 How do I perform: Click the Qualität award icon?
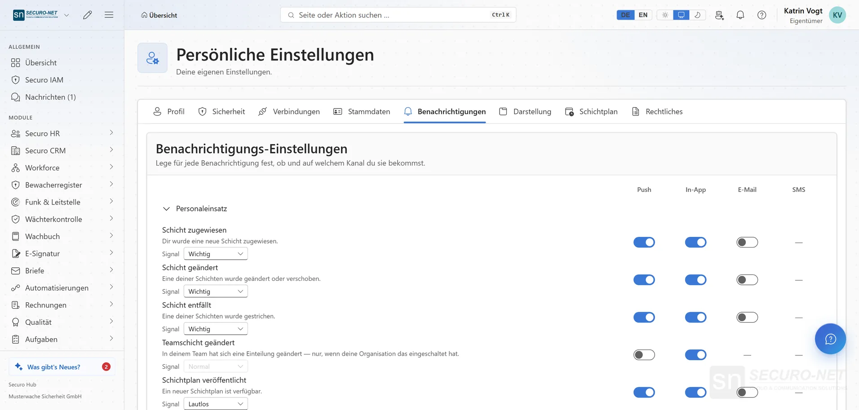(16, 322)
